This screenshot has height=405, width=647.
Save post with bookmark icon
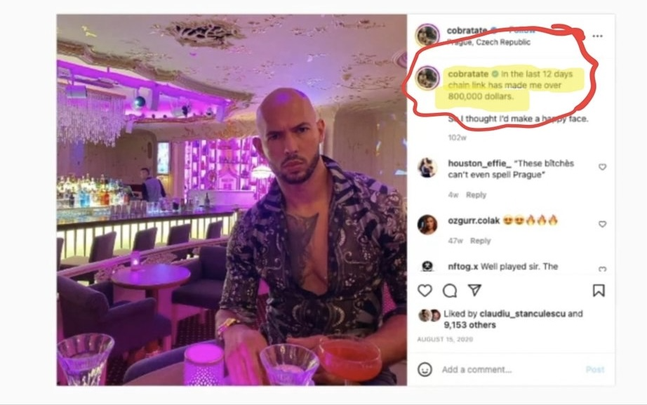coord(599,291)
